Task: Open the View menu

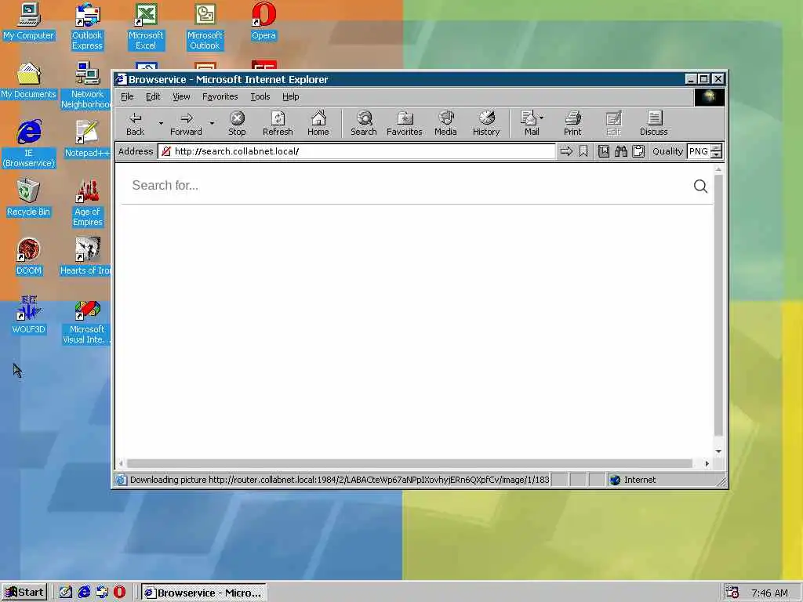Action: [x=181, y=96]
